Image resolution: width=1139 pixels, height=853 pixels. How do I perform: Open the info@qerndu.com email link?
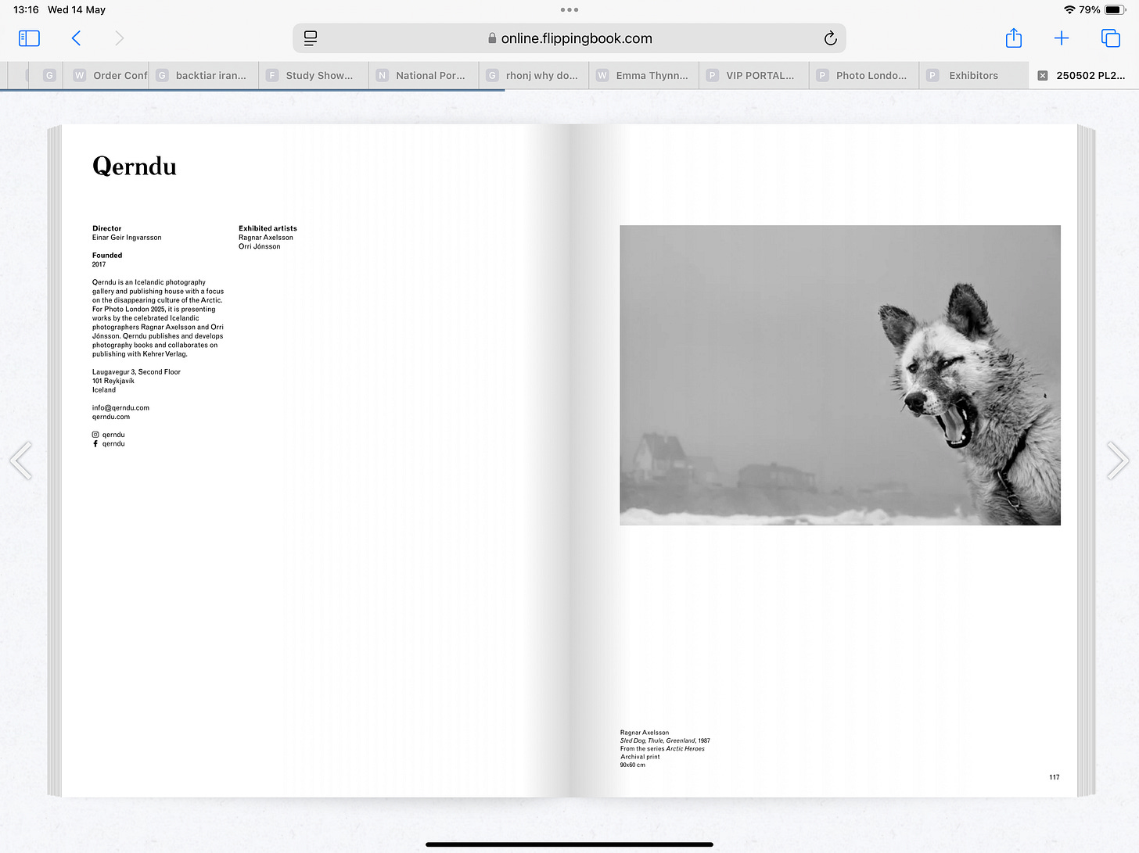pos(120,408)
